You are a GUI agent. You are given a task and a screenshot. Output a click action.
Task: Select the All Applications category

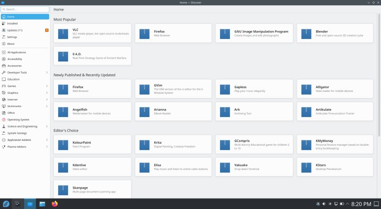[25, 52]
